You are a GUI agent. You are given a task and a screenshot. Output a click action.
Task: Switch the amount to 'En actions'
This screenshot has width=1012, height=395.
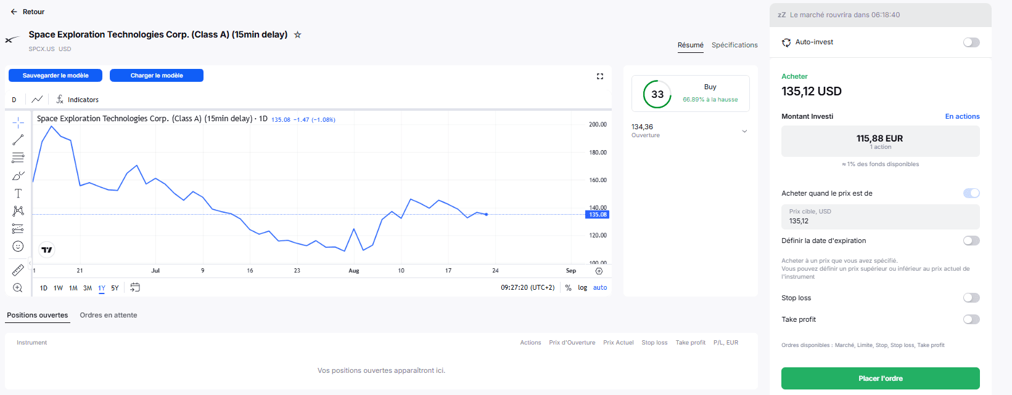coord(962,116)
